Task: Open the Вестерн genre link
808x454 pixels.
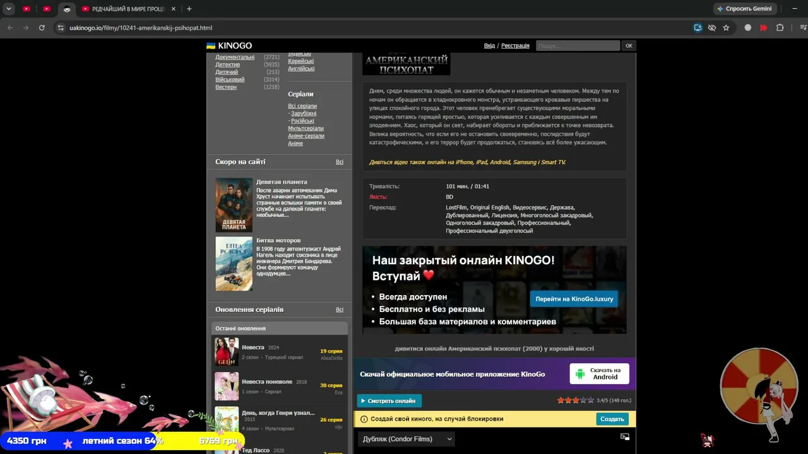Action: coord(226,87)
